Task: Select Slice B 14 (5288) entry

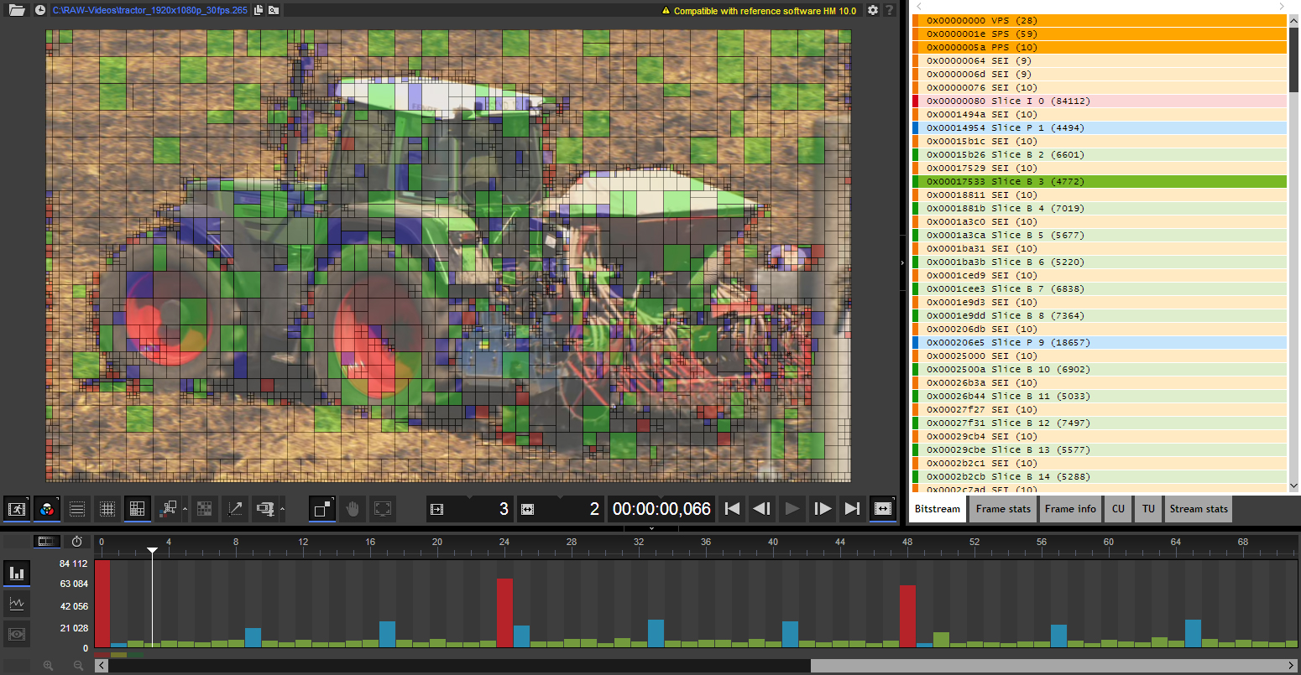Action: click(x=1100, y=476)
